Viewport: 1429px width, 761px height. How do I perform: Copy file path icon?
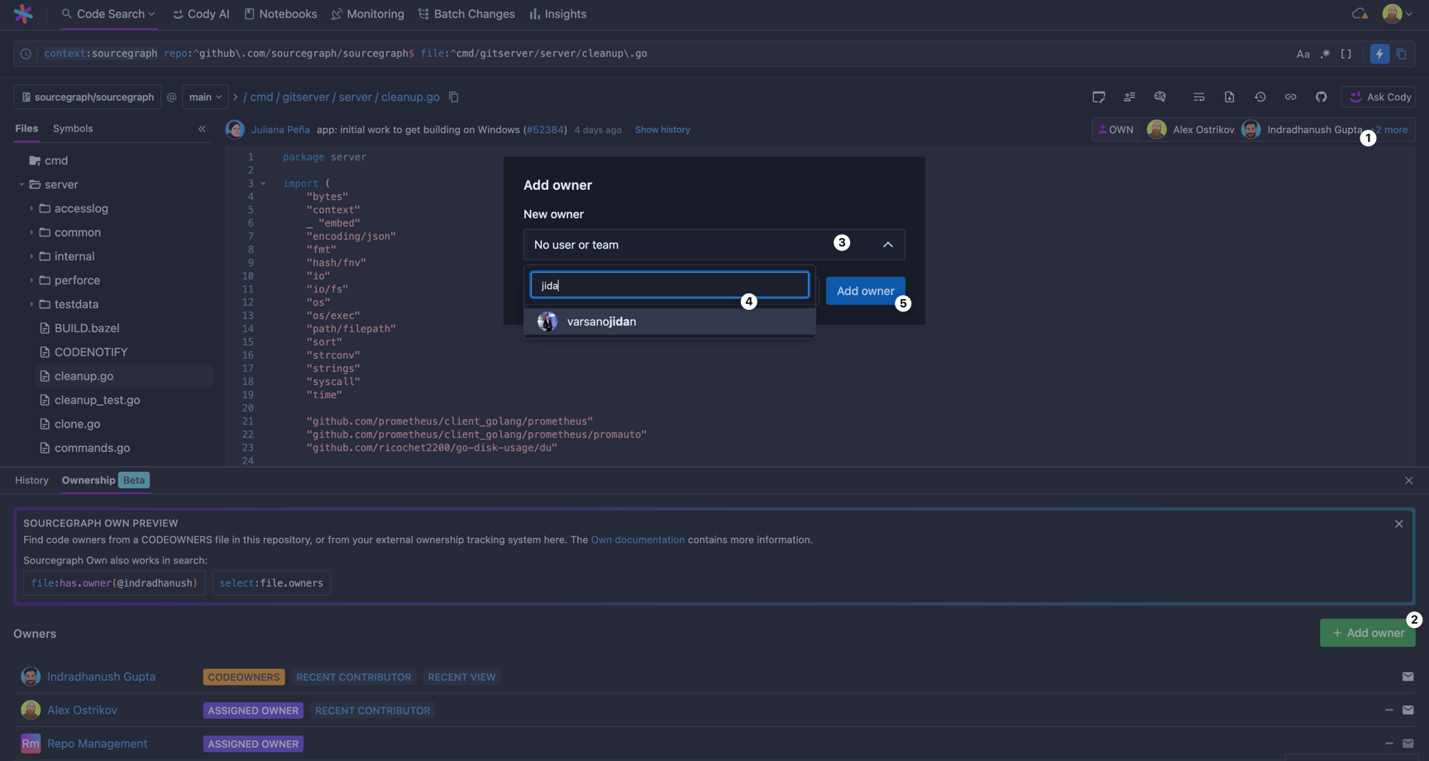[454, 97]
